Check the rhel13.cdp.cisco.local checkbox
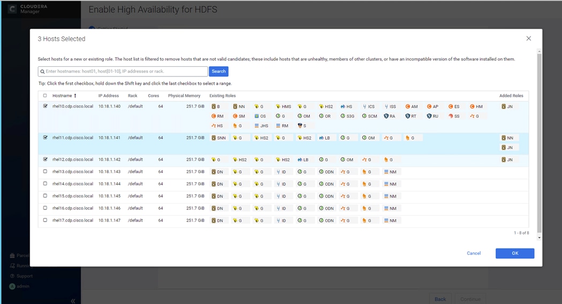The height and width of the screenshot is (304, 562). point(45,172)
